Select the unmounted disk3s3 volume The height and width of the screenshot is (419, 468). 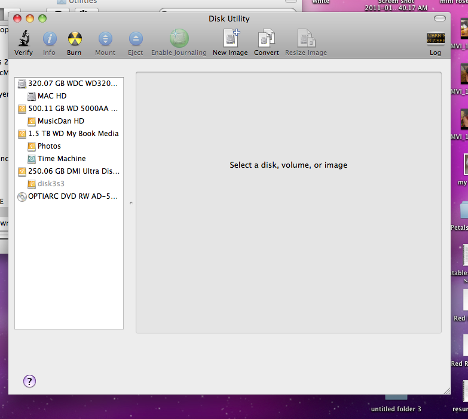point(69,184)
